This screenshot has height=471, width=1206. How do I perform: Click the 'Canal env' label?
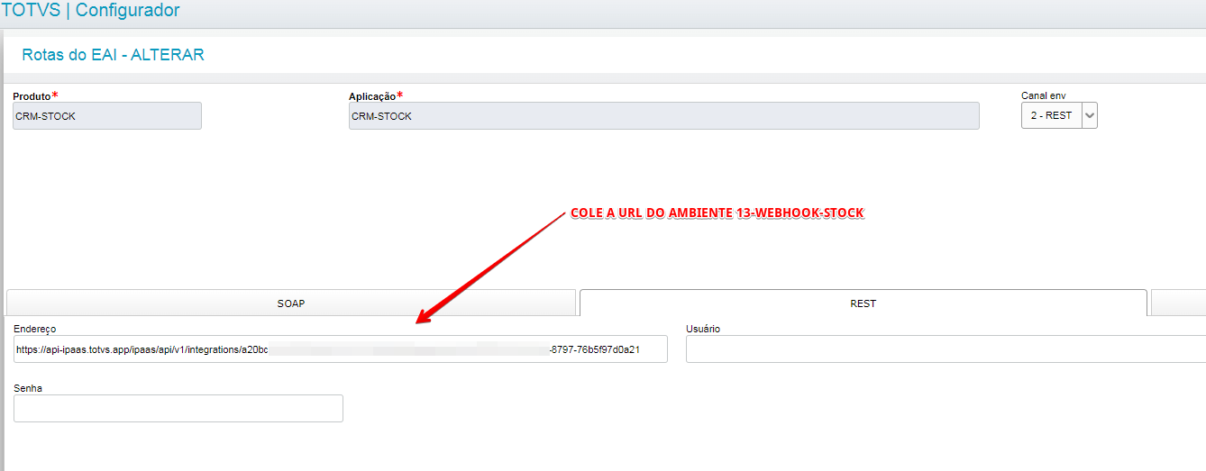click(1044, 95)
